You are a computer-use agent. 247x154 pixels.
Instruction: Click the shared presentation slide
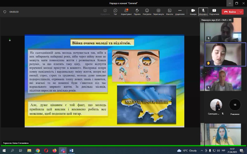104,81
